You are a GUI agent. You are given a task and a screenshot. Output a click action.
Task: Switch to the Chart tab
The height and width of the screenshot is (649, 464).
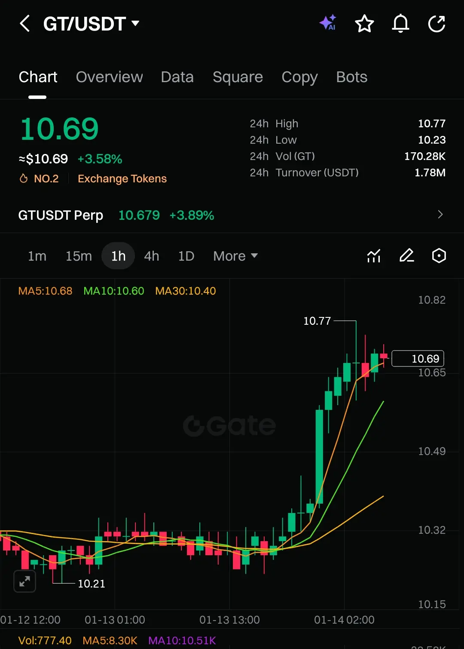pos(38,77)
